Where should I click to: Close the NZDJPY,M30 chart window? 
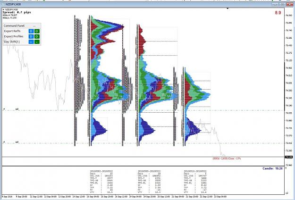tap(289, 4)
